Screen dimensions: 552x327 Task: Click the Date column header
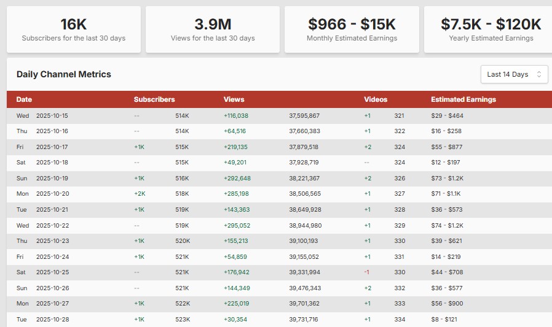pos(24,99)
